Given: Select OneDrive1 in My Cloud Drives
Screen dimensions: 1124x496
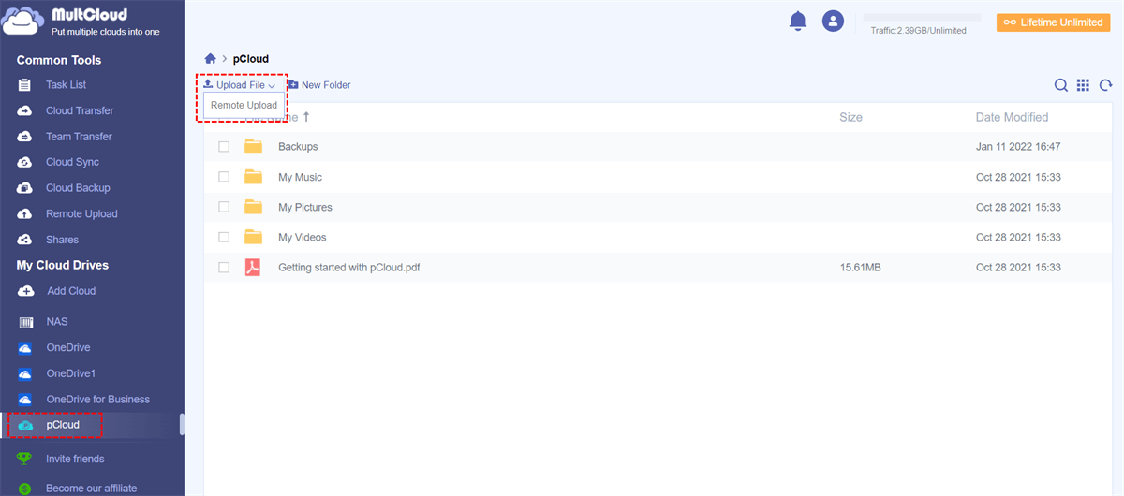Looking at the screenshot, I should (71, 373).
